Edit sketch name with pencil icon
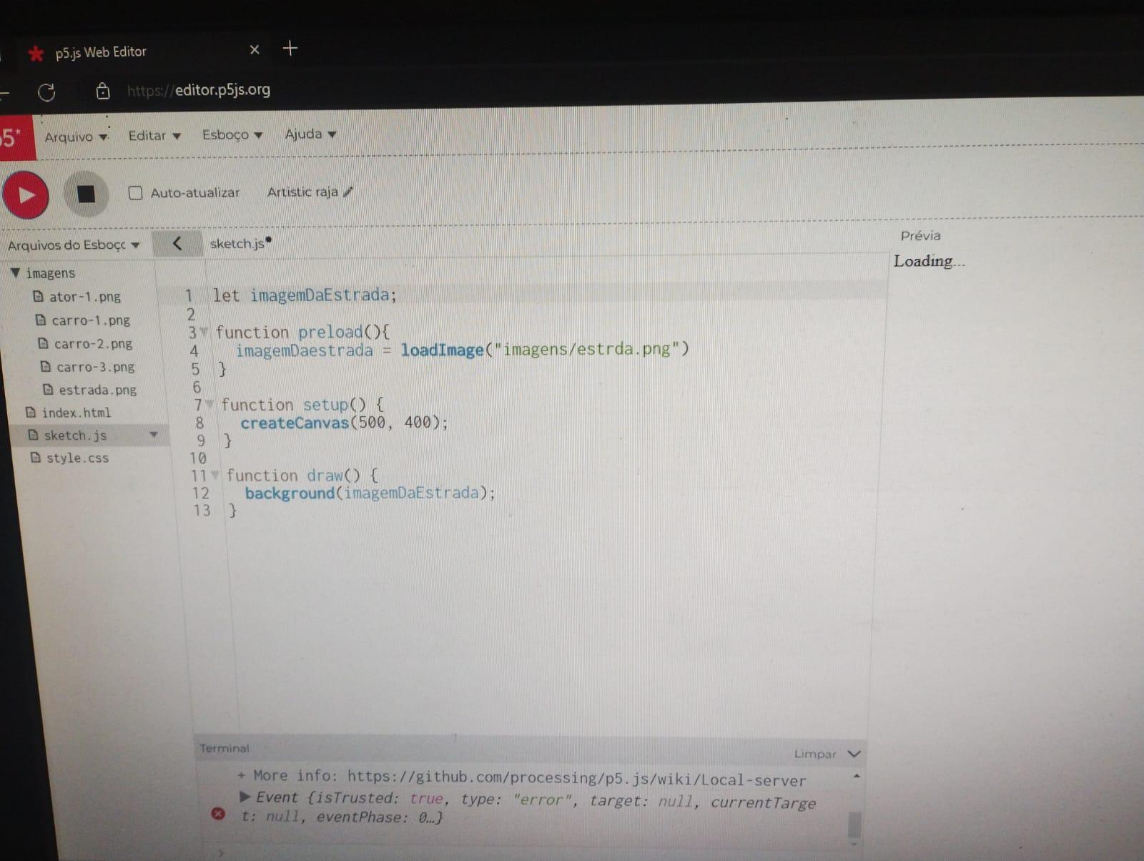 348,192
